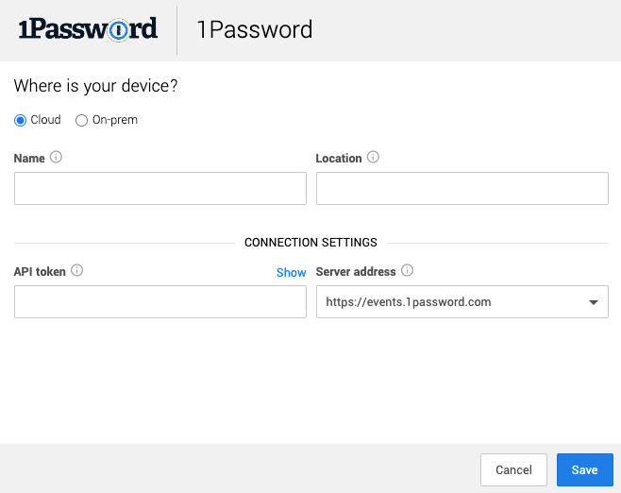This screenshot has height=493, width=621.
Task: Click the 'Where is your device?' heading
Action: coord(96,86)
